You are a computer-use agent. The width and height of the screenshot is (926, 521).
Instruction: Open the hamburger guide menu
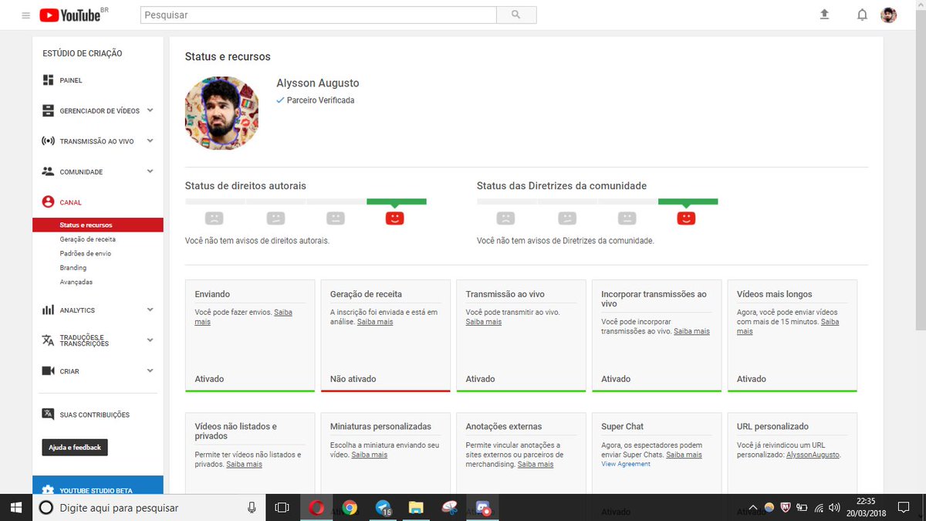[26, 15]
